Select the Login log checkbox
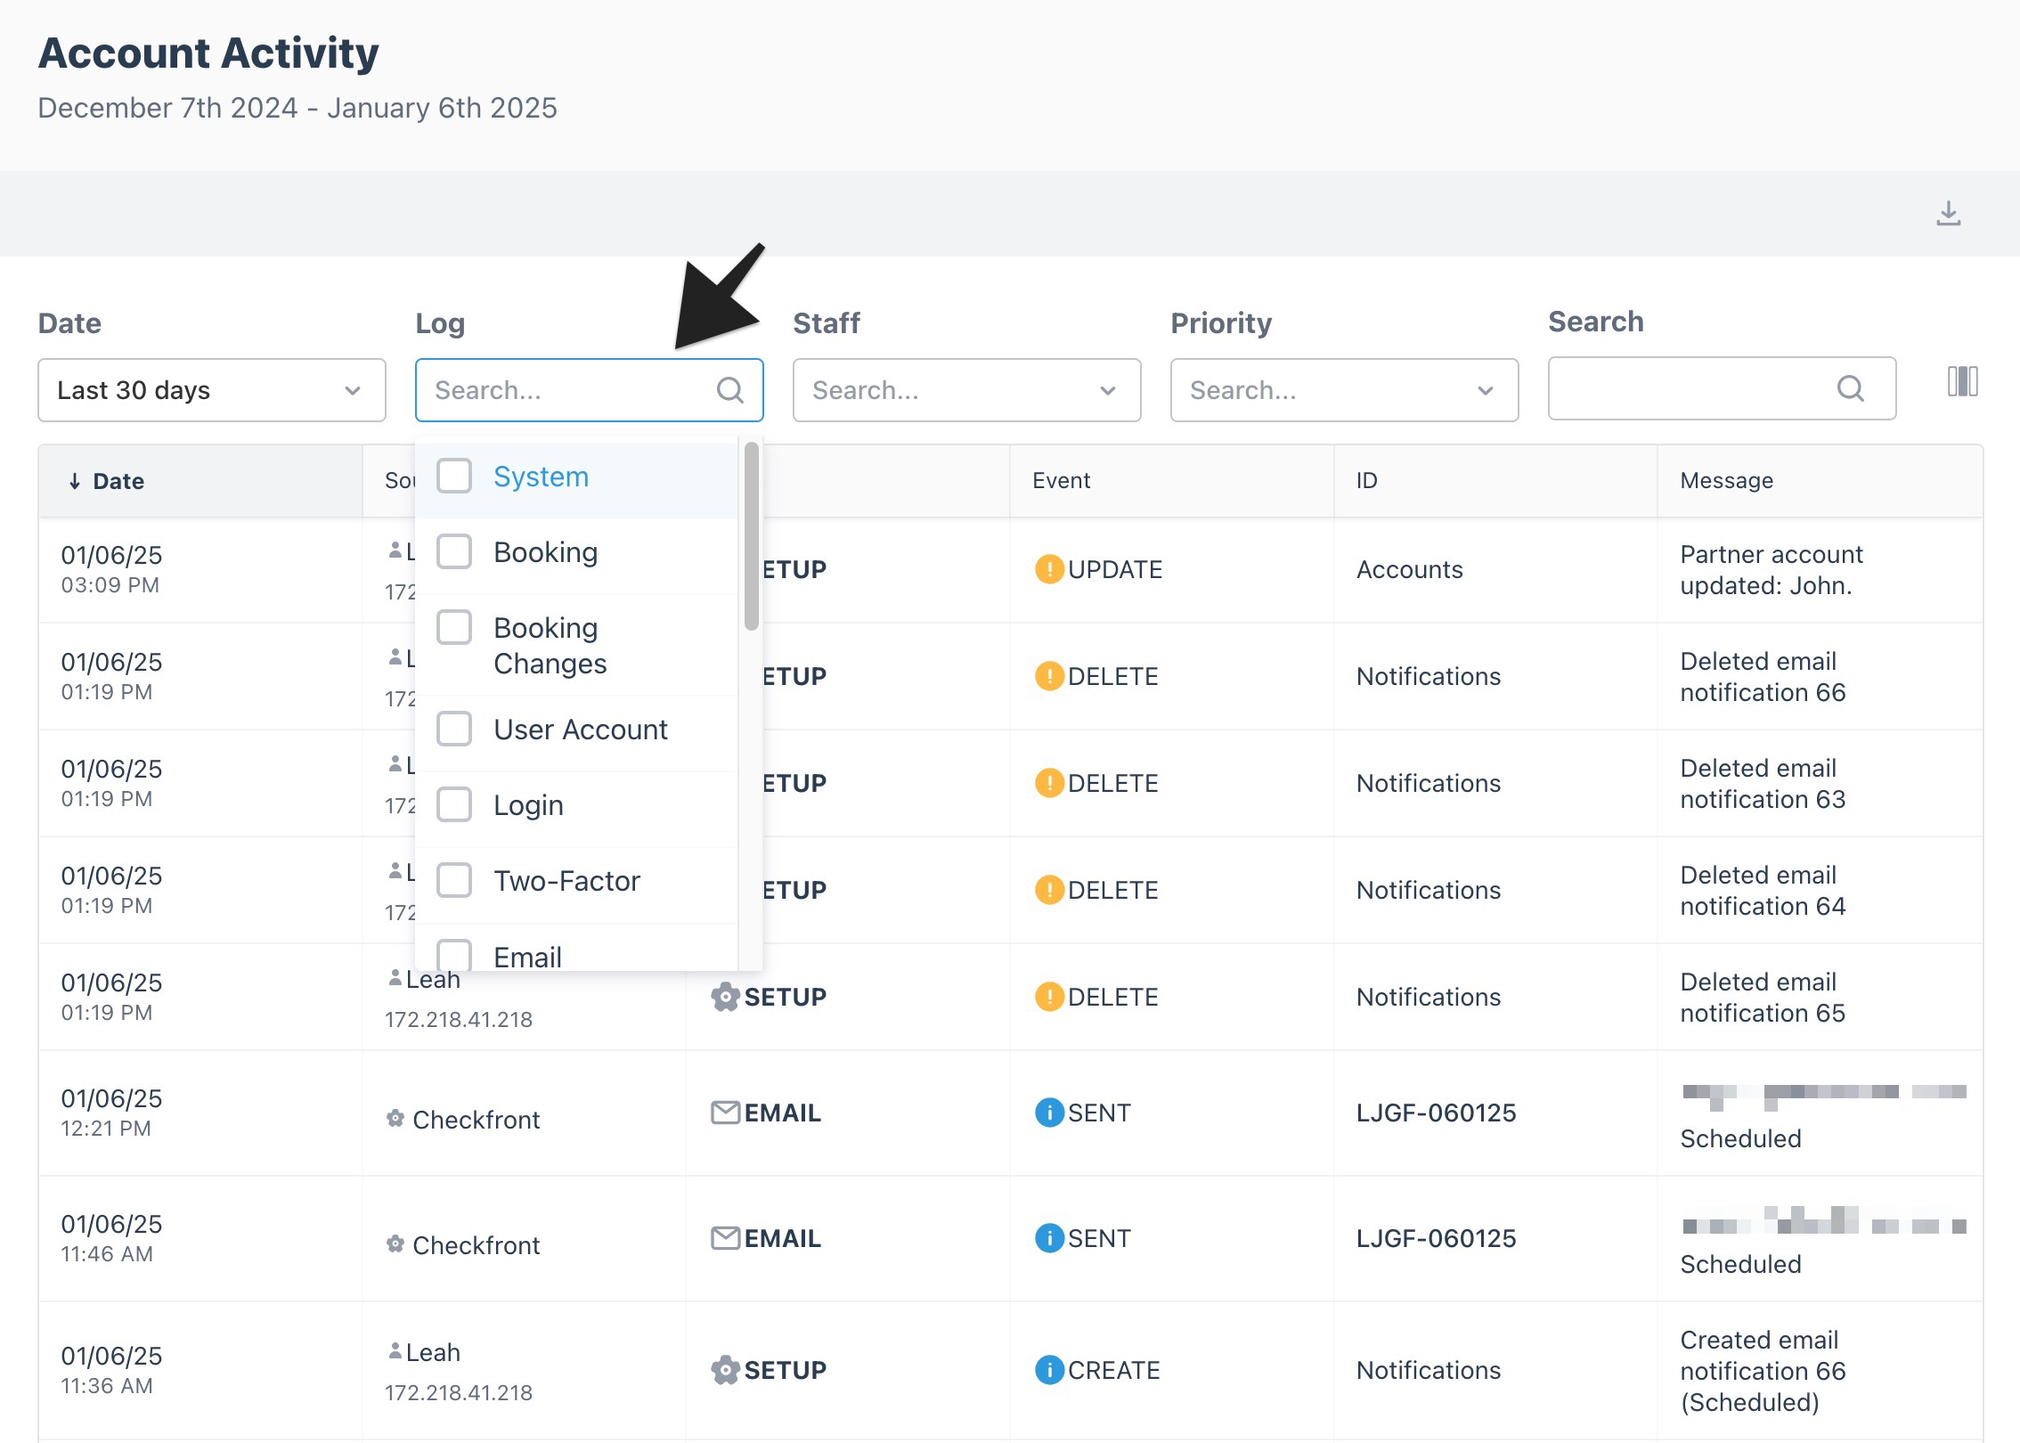The image size is (2020, 1443). tap(454, 805)
